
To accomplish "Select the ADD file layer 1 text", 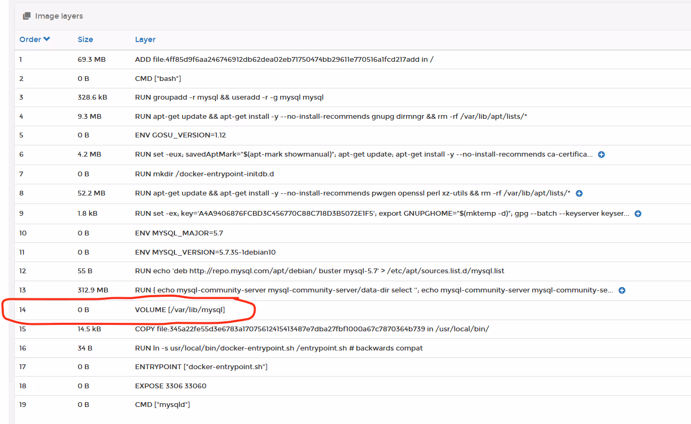I will point(284,59).
